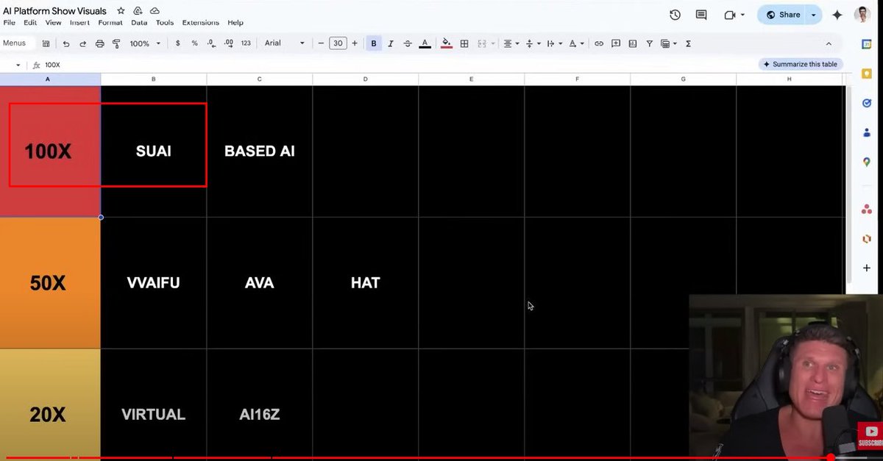Expand the Share options arrow
This screenshot has height=461, width=883.
[813, 15]
